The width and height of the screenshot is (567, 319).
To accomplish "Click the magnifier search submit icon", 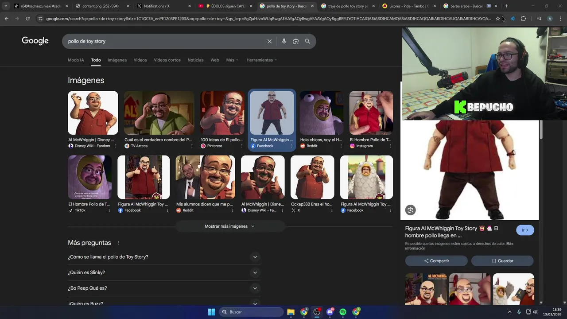I will click(x=307, y=41).
